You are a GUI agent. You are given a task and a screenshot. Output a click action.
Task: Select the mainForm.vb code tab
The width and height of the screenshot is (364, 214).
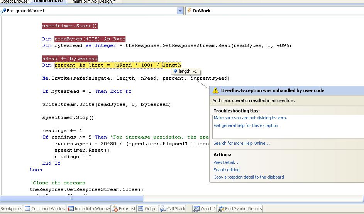coord(49,2)
